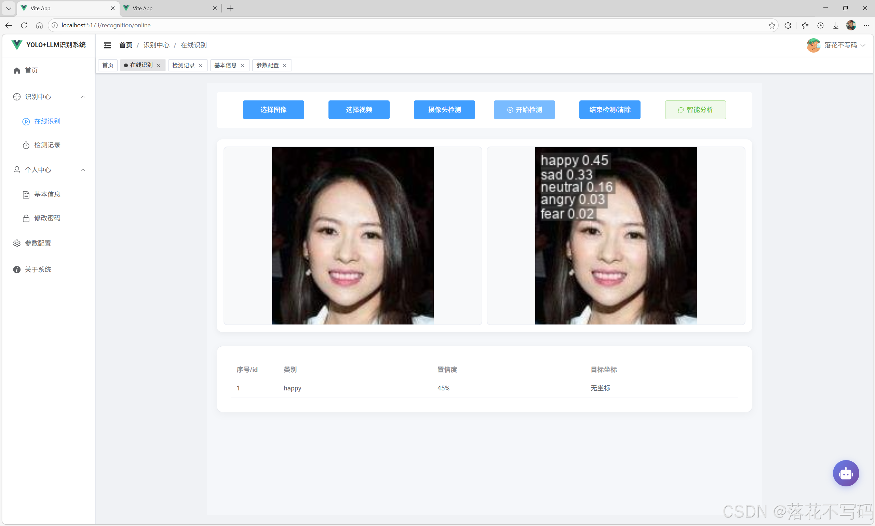
Task: Close the 基本信息 tab
Action: pos(243,65)
